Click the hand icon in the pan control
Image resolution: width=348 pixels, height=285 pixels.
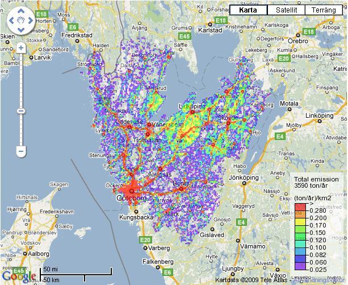click(x=21, y=20)
